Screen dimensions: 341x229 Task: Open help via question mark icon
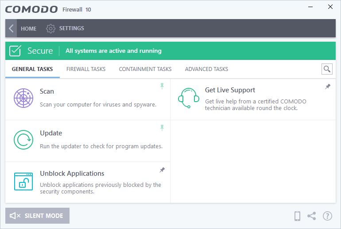[327, 216]
